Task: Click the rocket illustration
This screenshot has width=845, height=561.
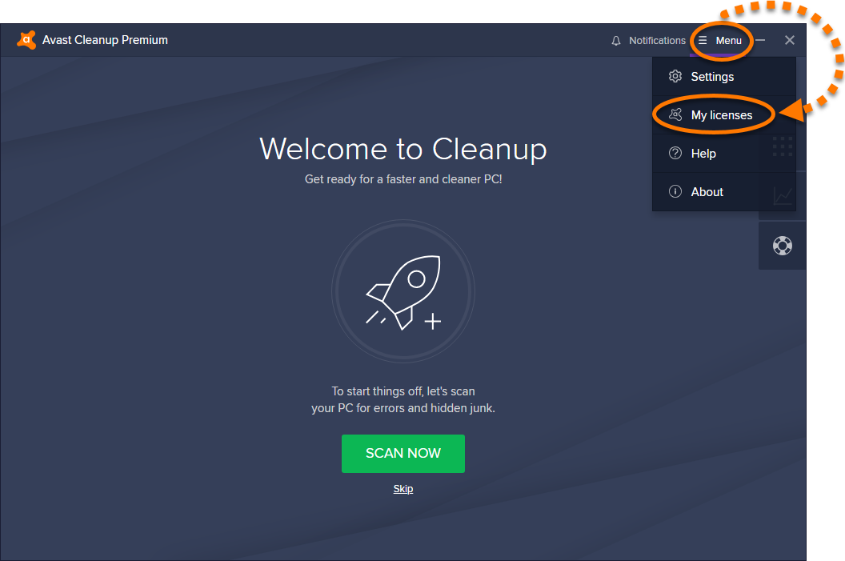Action: click(x=403, y=291)
